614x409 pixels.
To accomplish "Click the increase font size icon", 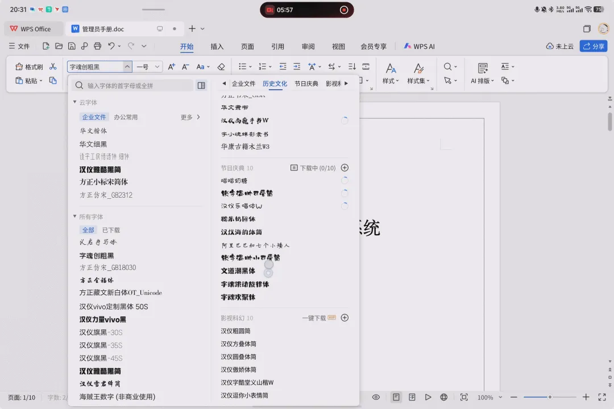I will click(171, 66).
